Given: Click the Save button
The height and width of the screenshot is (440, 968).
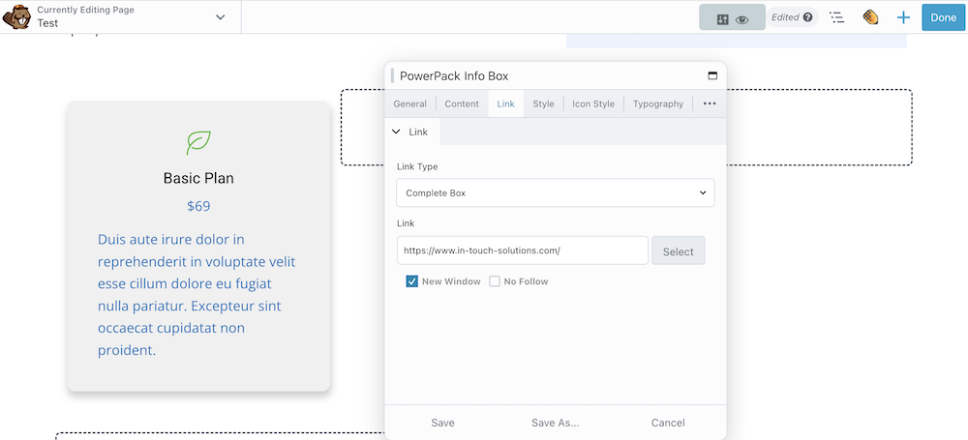Looking at the screenshot, I should click(x=442, y=423).
